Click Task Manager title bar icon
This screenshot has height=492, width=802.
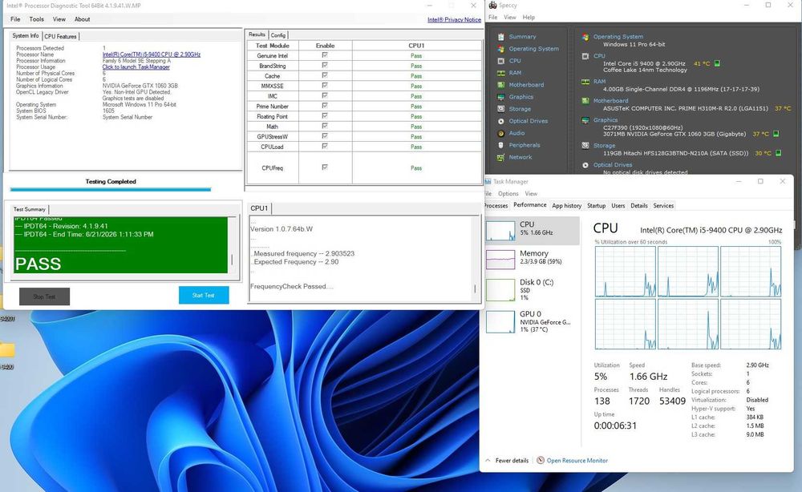[x=488, y=181]
